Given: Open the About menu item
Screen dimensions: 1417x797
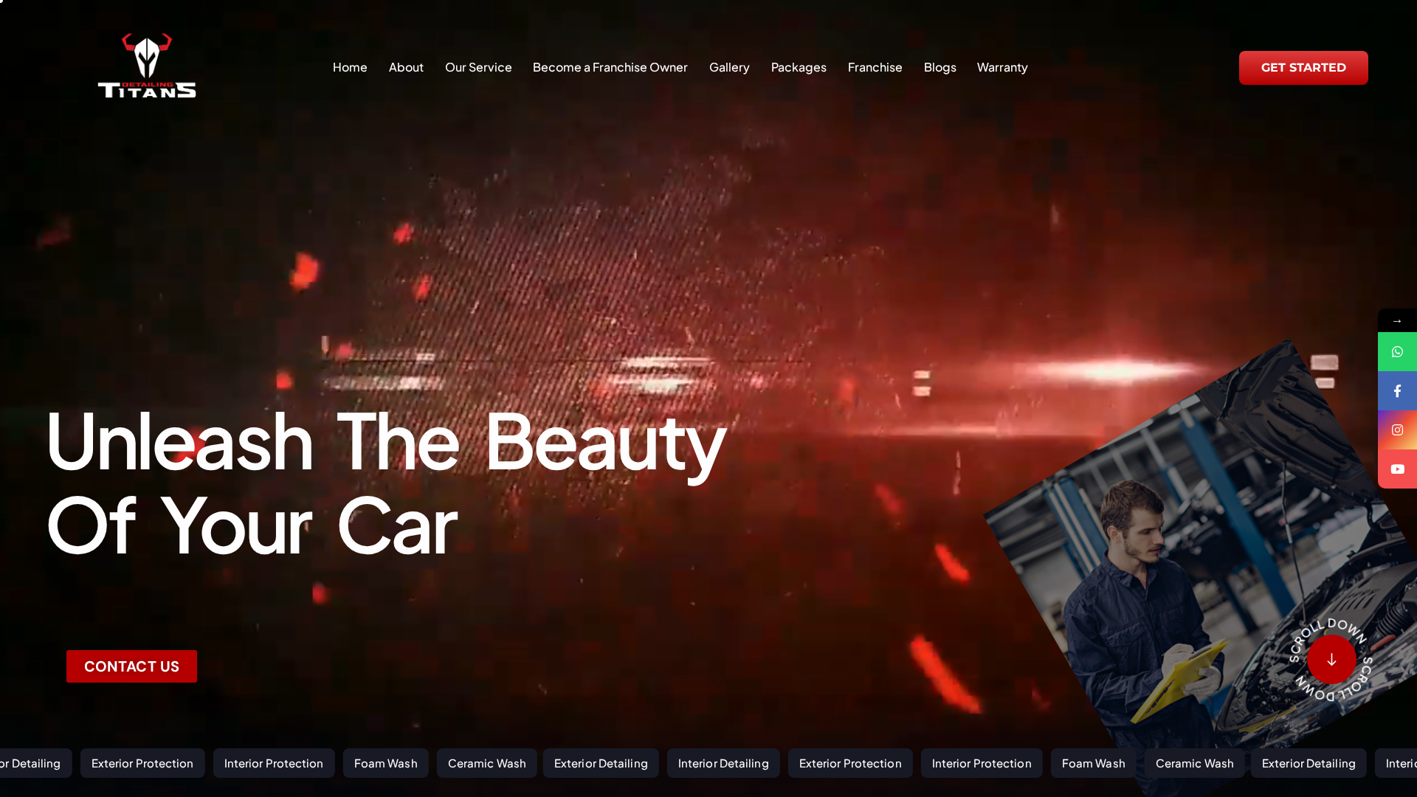Looking at the screenshot, I should tap(406, 67).
